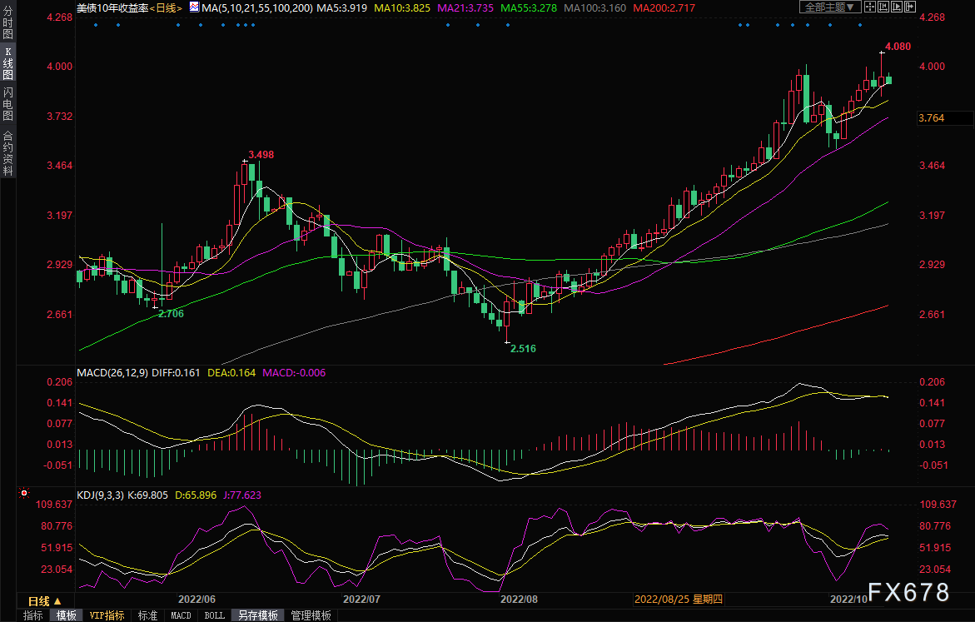Viewport: 975px width, 622px height.
Task: Select the K线图 sidebar tab
Action: tap(8, 62)
